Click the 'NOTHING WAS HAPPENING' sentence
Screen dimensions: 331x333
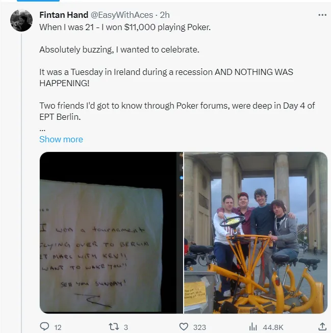coord(166,76)
